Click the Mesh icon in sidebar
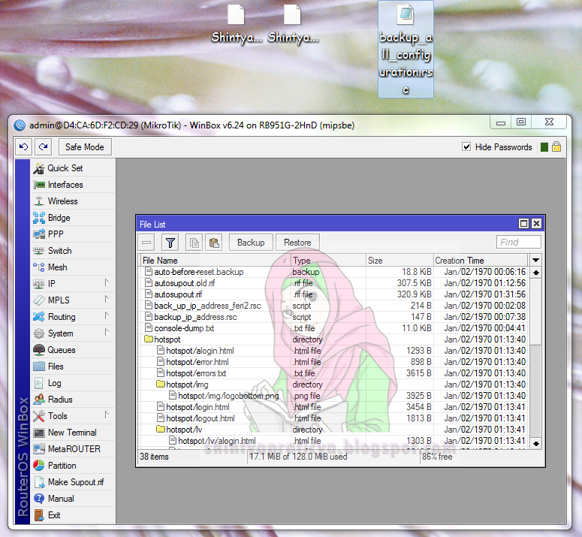Screen dimensions: 582x537 click(x=39, y=267)
